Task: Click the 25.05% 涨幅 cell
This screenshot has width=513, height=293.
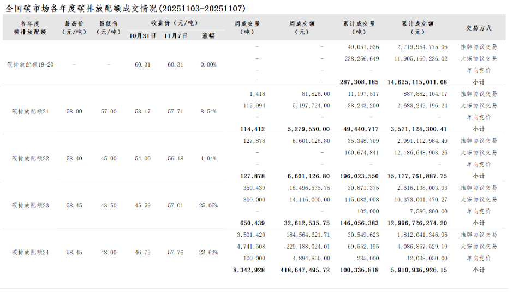Action: (208, 205)
